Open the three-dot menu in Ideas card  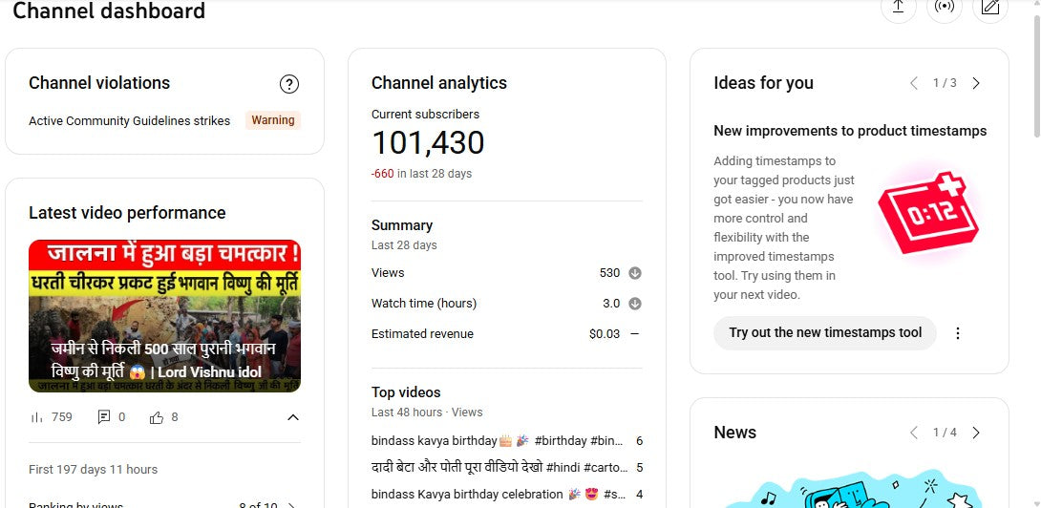(x=958, y=333)
